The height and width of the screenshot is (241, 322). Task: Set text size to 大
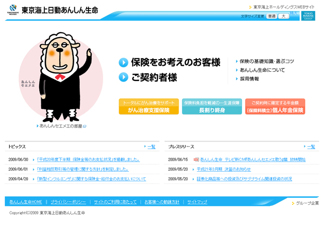point(284,16)
